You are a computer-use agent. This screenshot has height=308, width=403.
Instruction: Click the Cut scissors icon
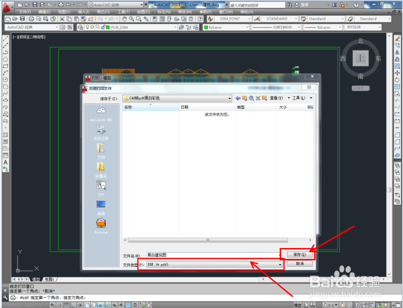[62, 19]
